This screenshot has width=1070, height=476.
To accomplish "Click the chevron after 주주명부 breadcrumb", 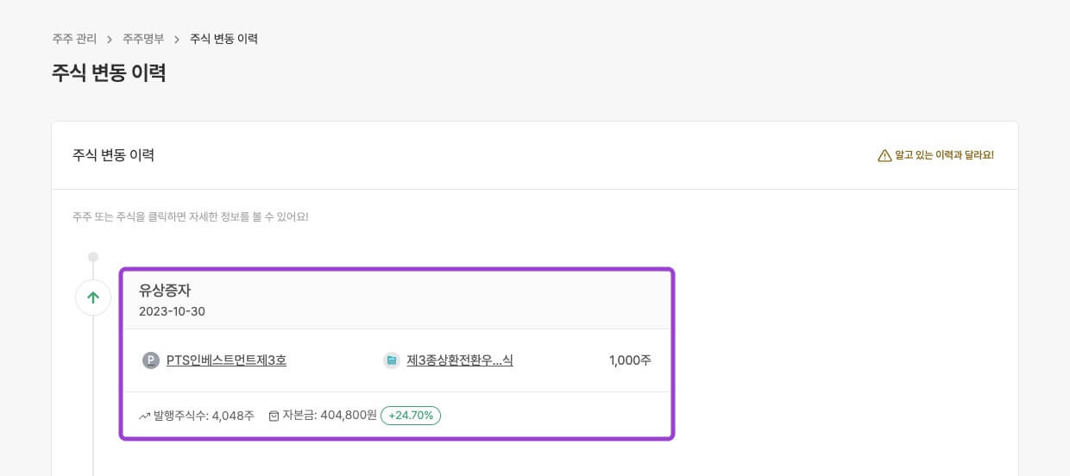I will (177, 39).
